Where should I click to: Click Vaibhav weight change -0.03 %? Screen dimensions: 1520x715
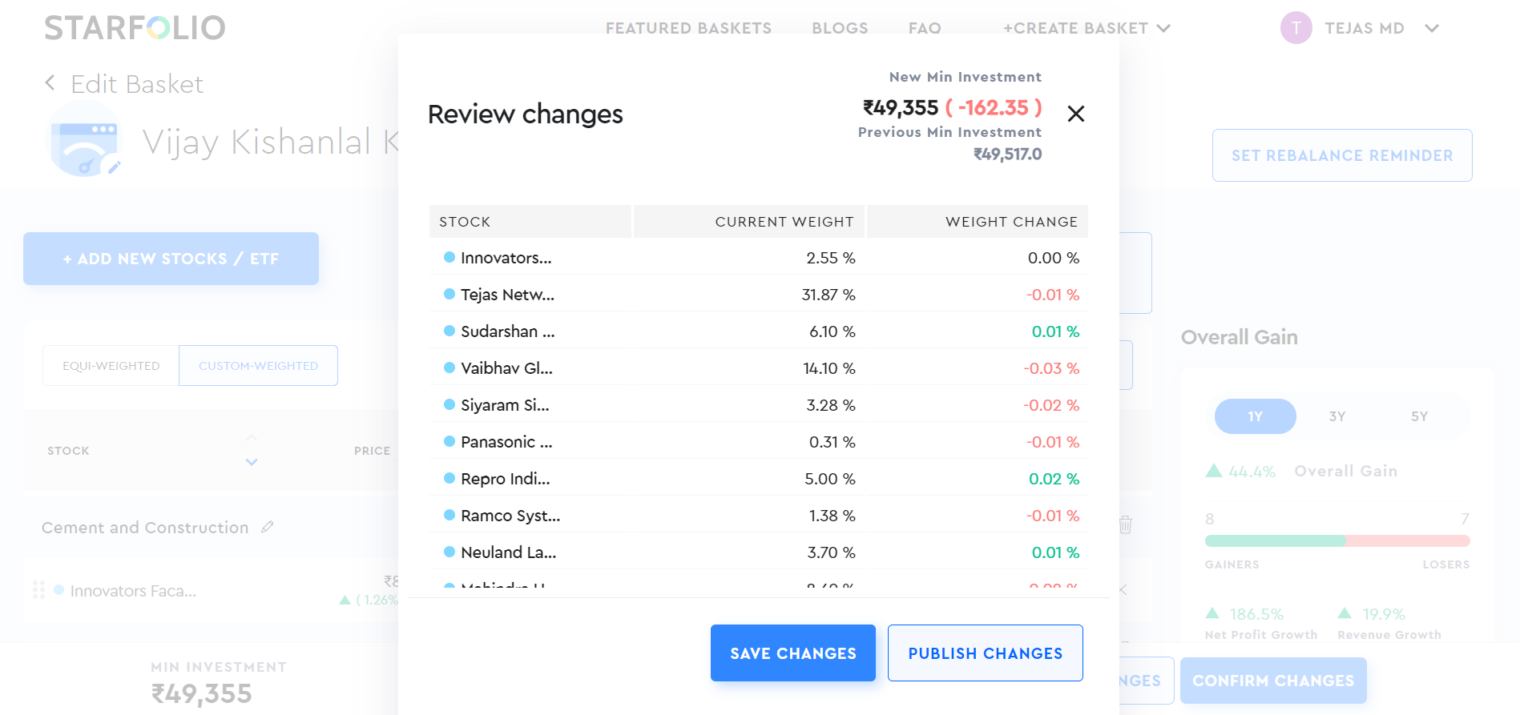1051,368
